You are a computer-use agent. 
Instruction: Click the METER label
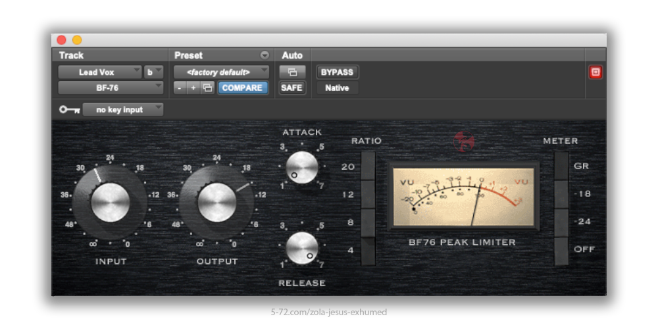click(561, 141)
